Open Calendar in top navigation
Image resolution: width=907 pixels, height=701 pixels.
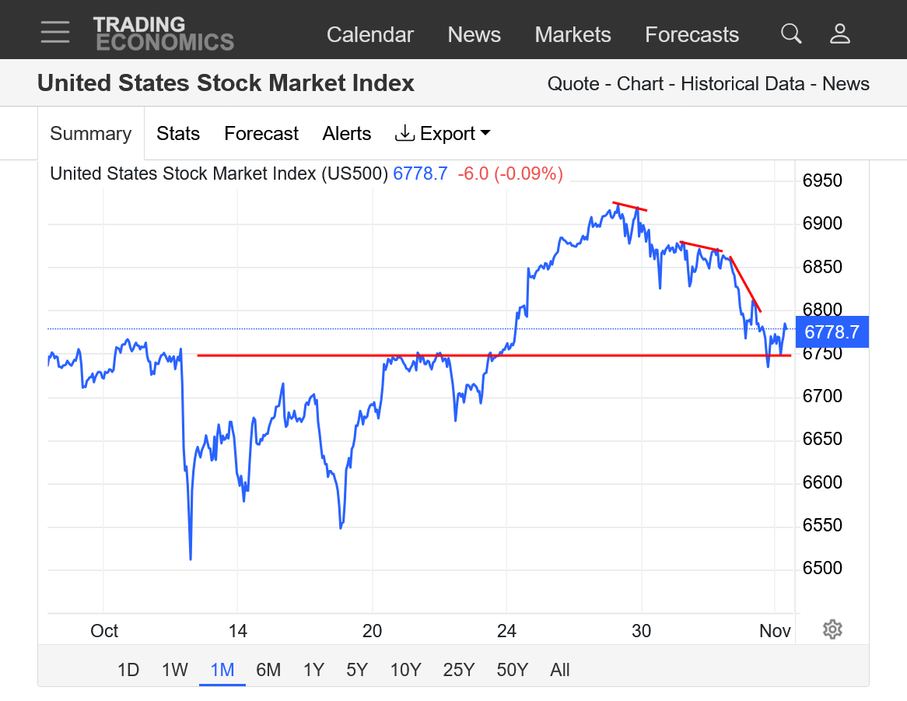click(x=370, y=35)
